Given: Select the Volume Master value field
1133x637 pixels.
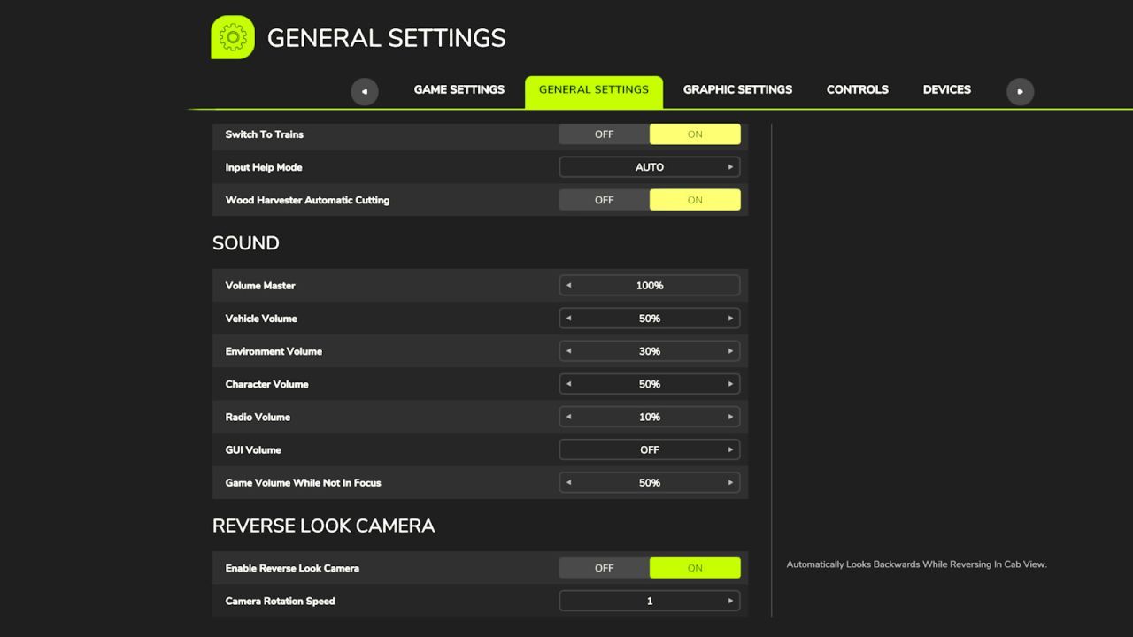Looking at the screenshot, I should (650, 286).
